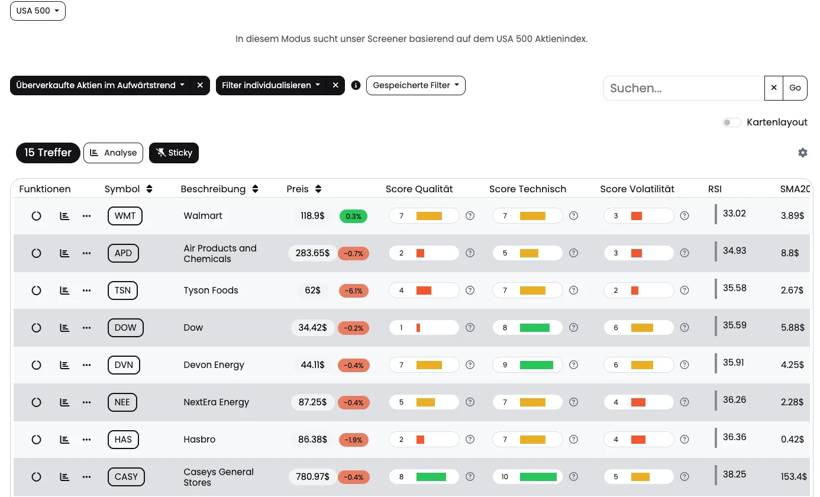Click the price 780.97$
The width and height of the screenshot is (820, 497).
click(313, 476)
